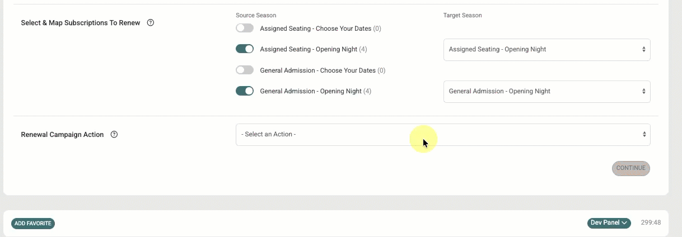Image resolution: width=682 pixels, height=237 pixels.
Task: Open target season dropdown for Assigned Seating
Action: point(546,49)
